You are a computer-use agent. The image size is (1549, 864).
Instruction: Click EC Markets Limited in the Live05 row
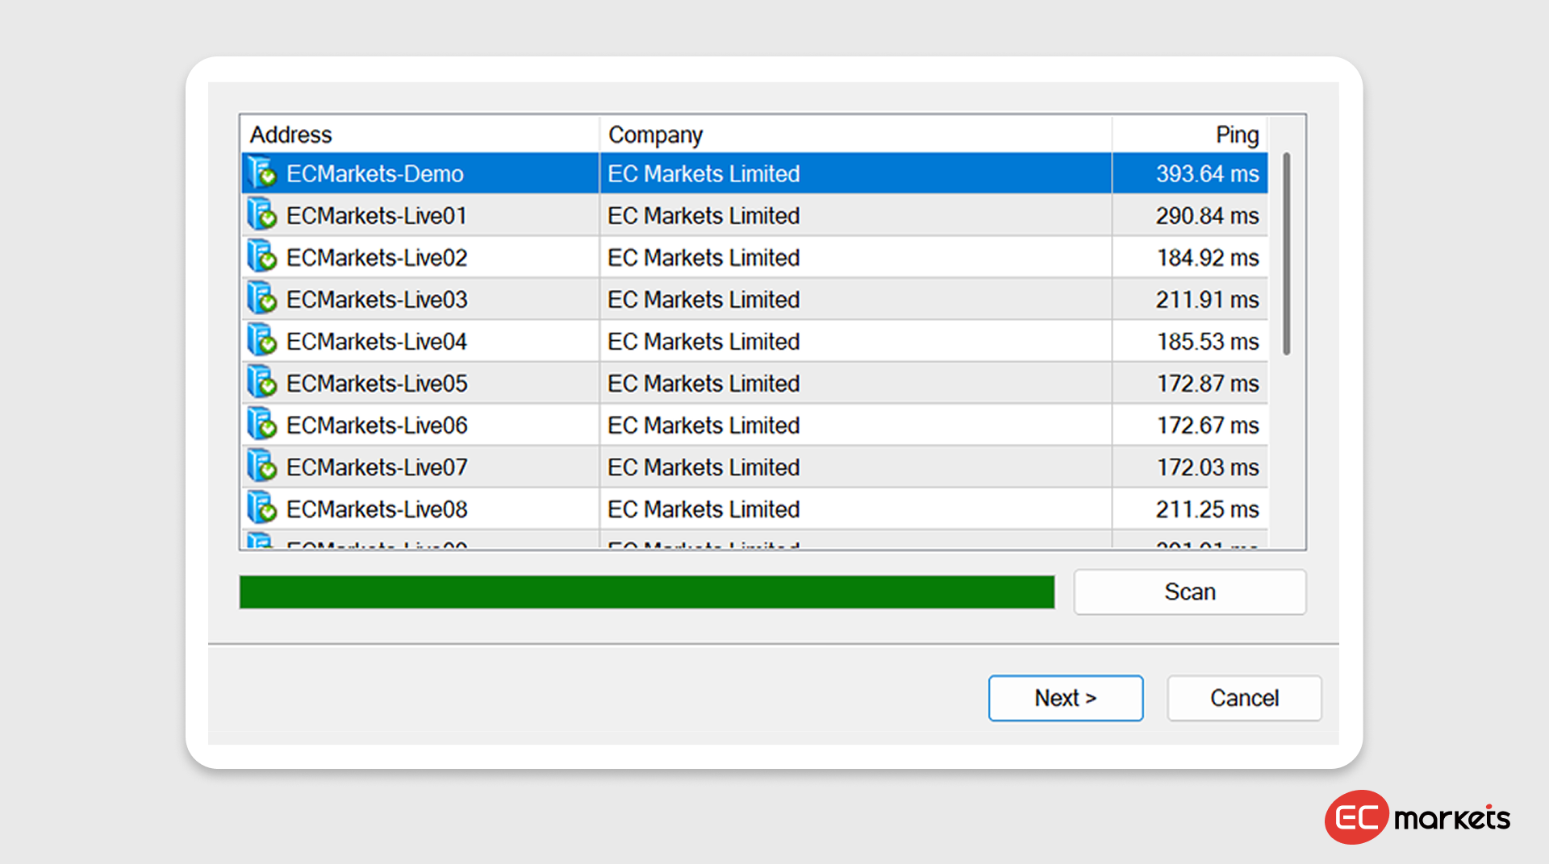[x=704, y=384]
